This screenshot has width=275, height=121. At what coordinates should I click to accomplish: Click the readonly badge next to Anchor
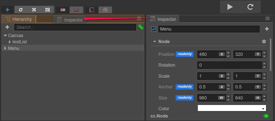pos(185,87)
